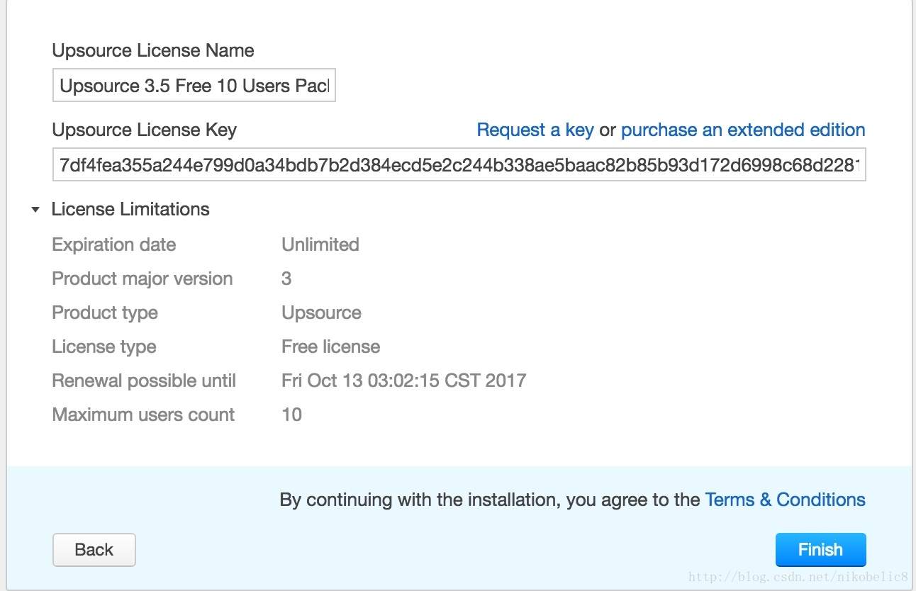This screenshot has width=916, height=591.
Task: Open purchase an extended edition link
Action: pyautogui.click(x=743, y=130)
